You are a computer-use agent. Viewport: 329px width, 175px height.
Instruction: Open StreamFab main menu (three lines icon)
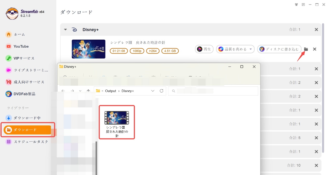(x=303, y=5)
